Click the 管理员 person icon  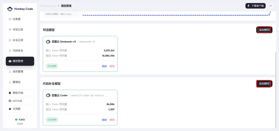point(10,82)
